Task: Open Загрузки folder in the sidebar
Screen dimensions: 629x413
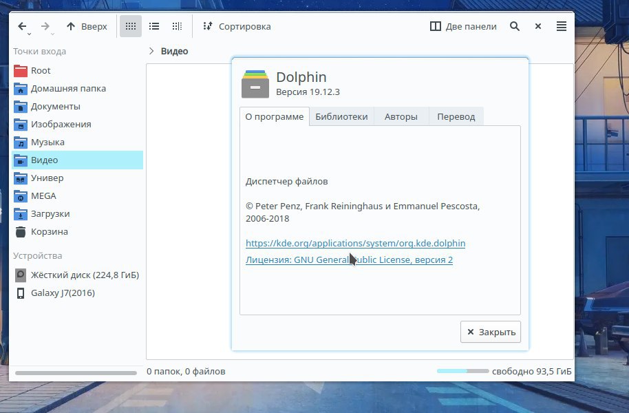Action: [78, 213]
